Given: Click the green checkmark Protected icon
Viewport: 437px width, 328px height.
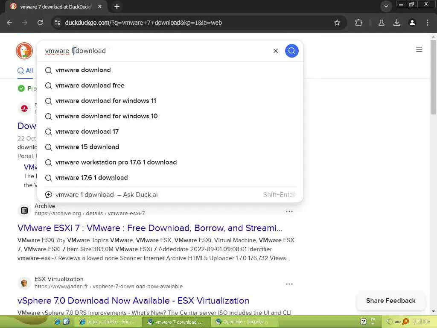Looking at the screenshot, I should coord(21,88).
